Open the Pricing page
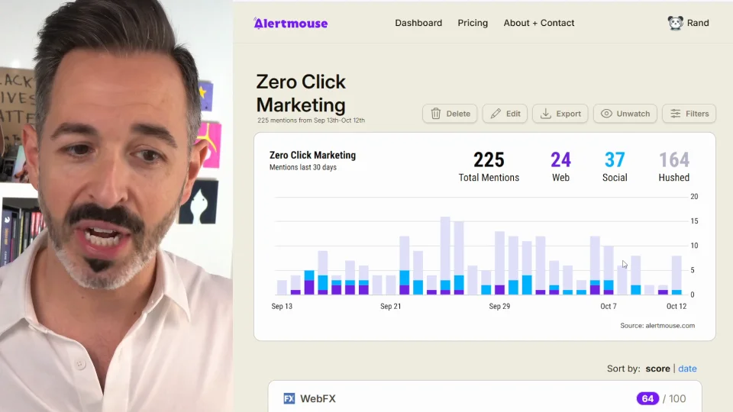Viewport: 733px width, 412px height. click(473, 23)
